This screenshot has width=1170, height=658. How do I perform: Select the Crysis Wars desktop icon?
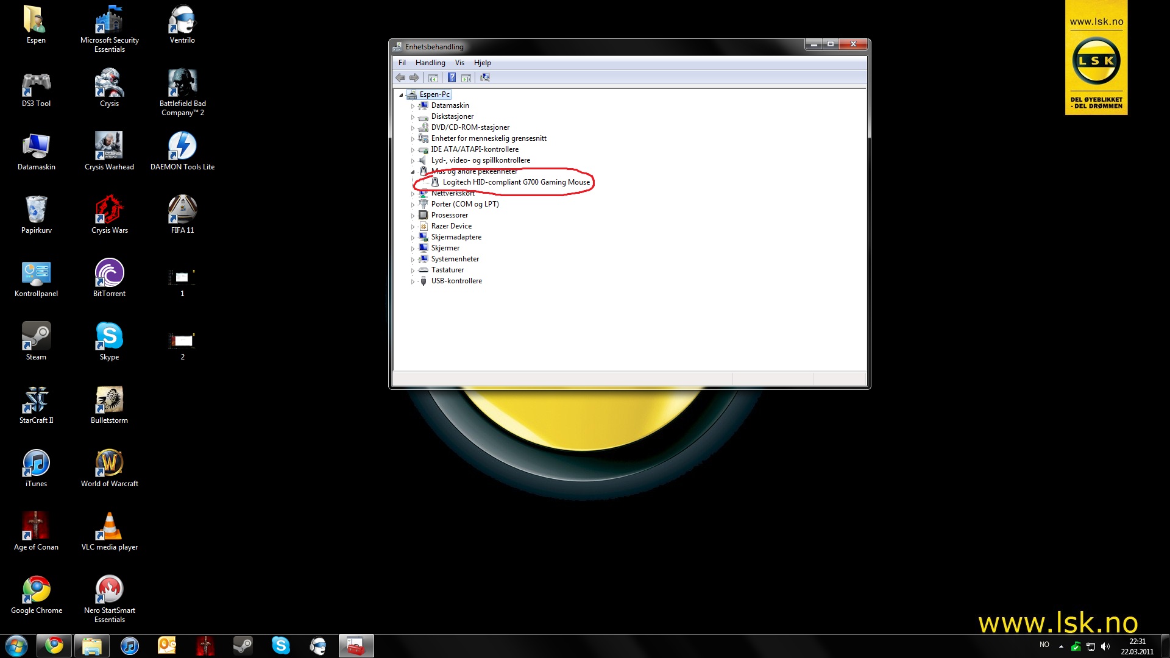point(110,214)
